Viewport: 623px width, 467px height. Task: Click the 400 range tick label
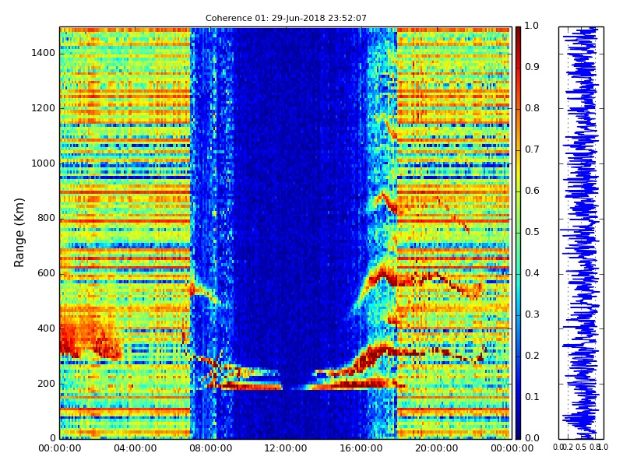click(46, 328)
